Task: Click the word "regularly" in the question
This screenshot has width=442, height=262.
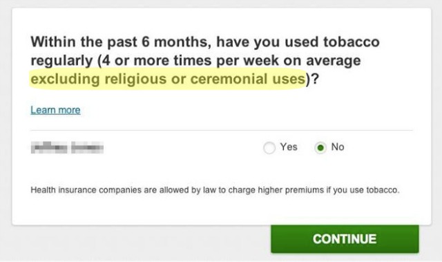Action: point(61,61)
